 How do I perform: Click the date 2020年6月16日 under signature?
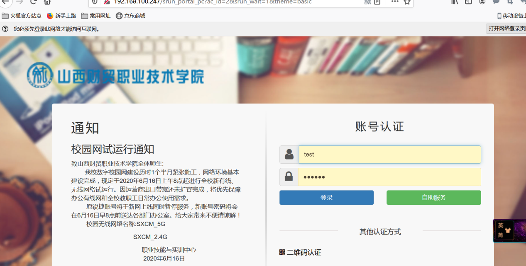[164, 259]
